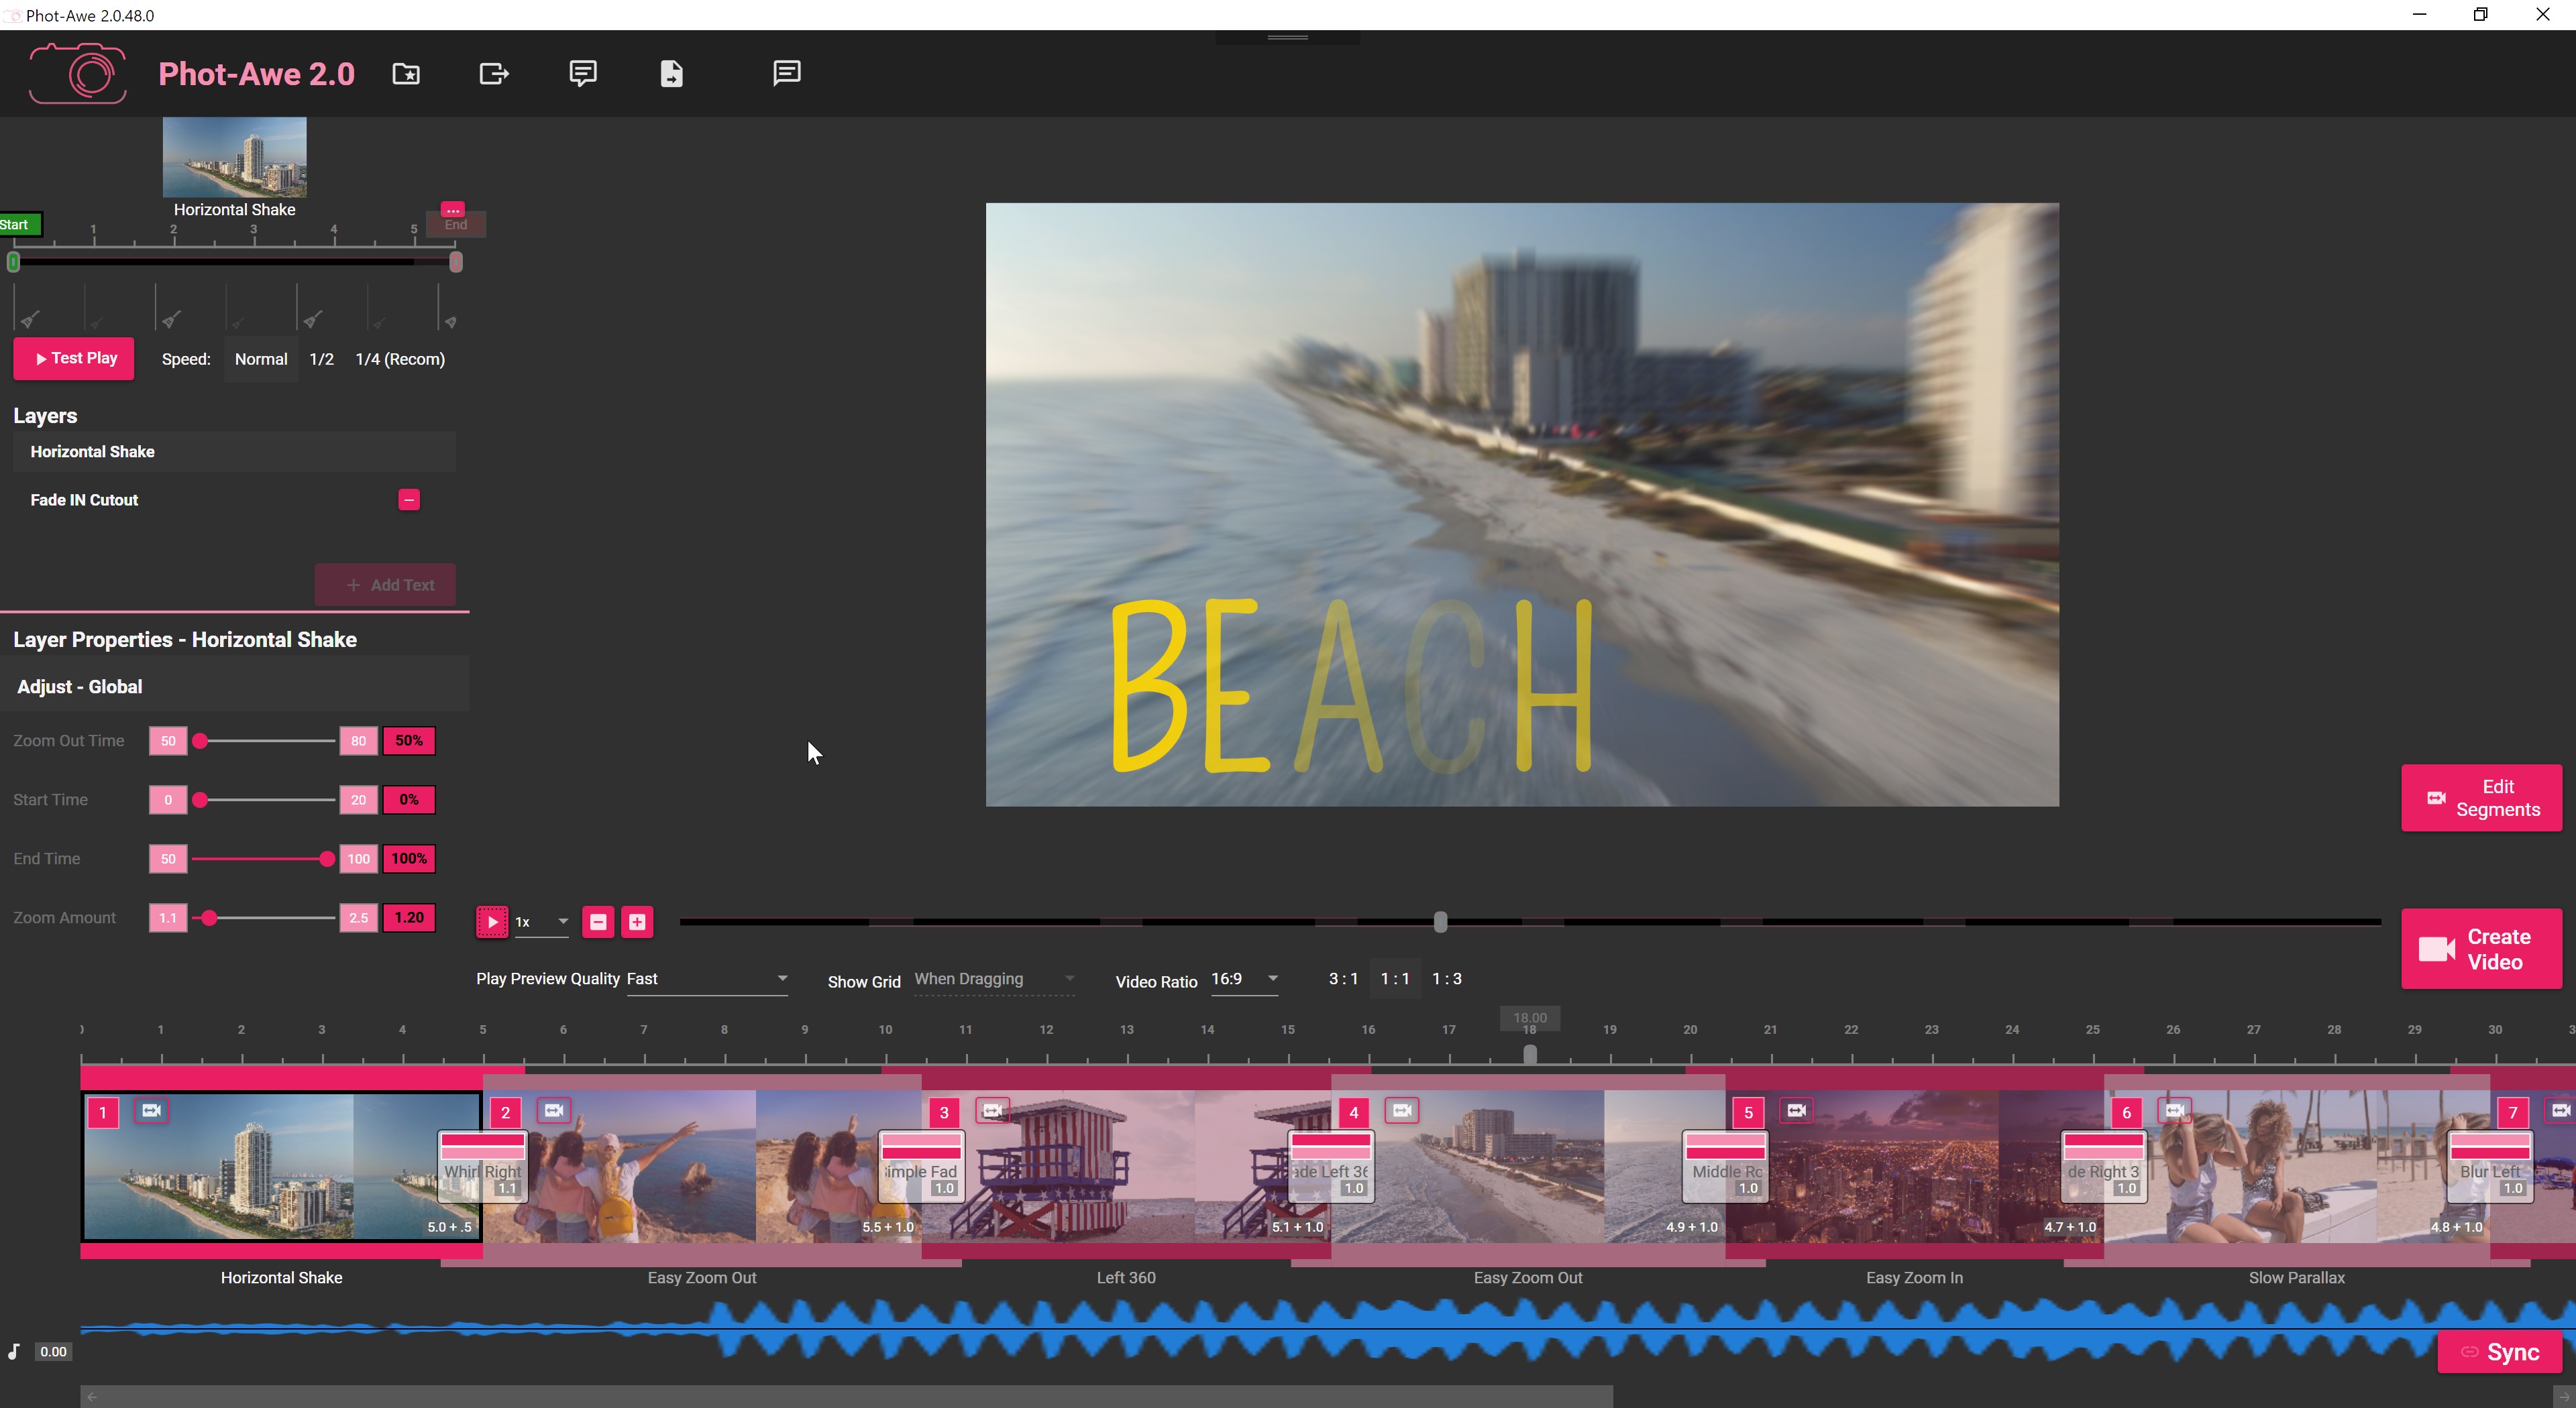The height and width of the screenshot is (1408, 2576).
Task: Click the last keyframe marker icon below End
Action: coord(450,322)
